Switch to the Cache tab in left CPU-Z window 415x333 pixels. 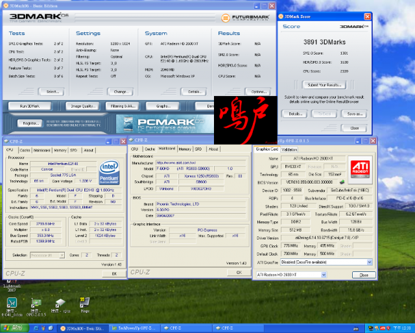pyautogui.click(x=25, y=150)
